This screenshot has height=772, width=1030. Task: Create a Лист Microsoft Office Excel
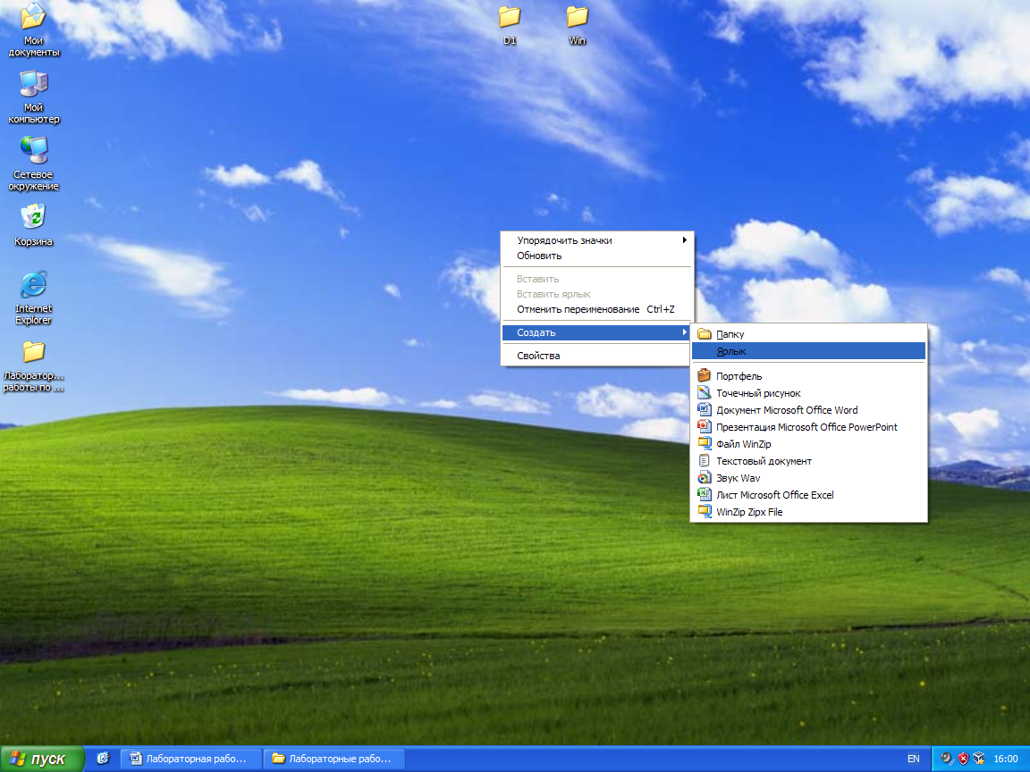point(808,495)
